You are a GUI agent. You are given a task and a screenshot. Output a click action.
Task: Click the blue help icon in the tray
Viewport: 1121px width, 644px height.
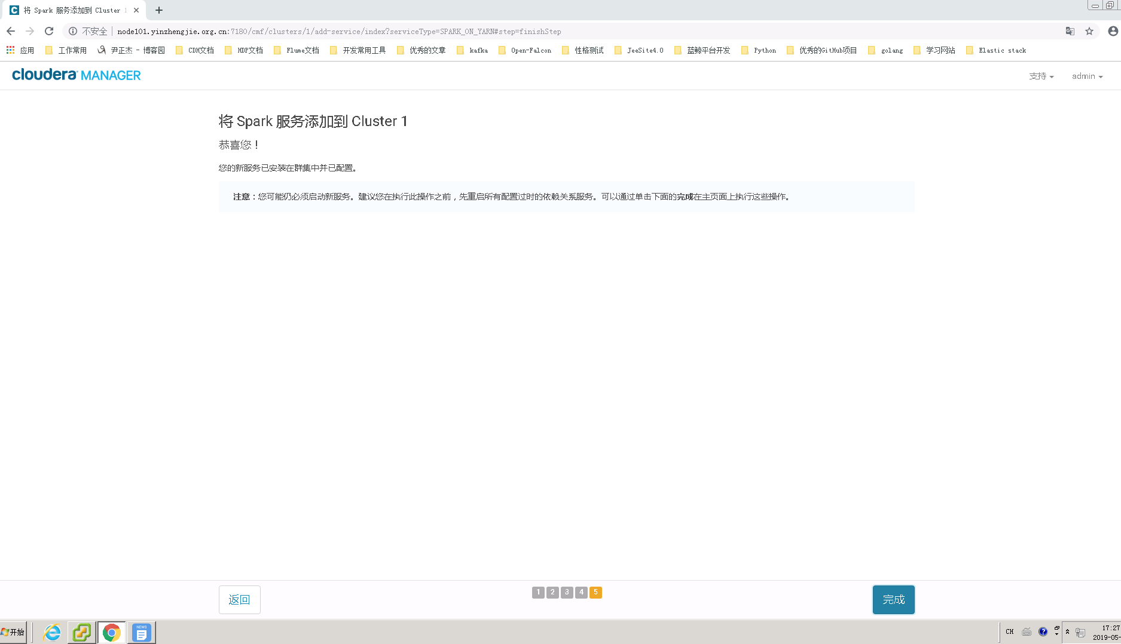(x=1044, y=631)
